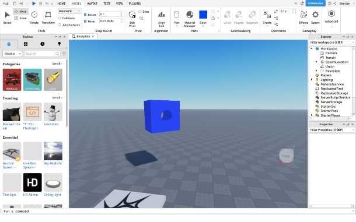Click See All next to Trending
Image resolution: width=356 pixels, height=222 pixels.
(x=57, y=98)
